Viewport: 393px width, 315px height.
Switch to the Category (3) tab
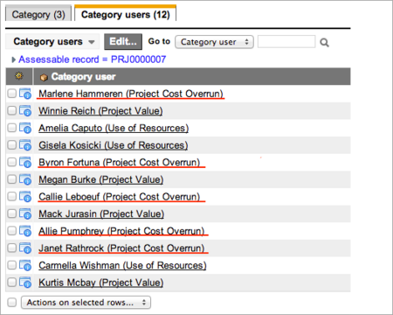pyautogui.click(x=38, y=14)
